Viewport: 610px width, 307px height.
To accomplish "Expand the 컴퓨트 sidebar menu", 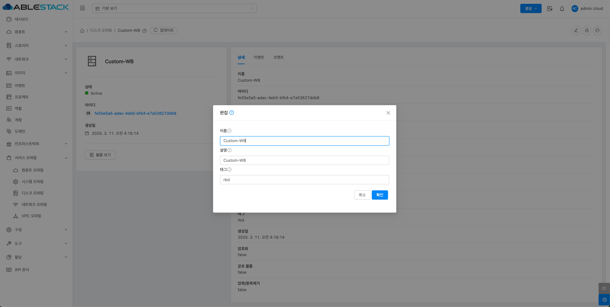I will 37,32.
